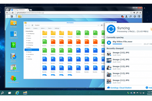
Task: Open Image (15).JPG thumbnail in Recently changed
Action: [x=109, y=54]
